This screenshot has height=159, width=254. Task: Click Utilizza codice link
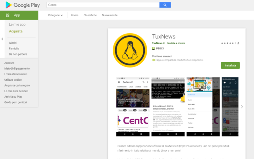click(x=13, y=80)
